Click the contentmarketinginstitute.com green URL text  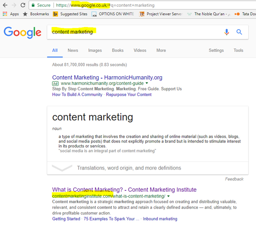click(109, 196)
